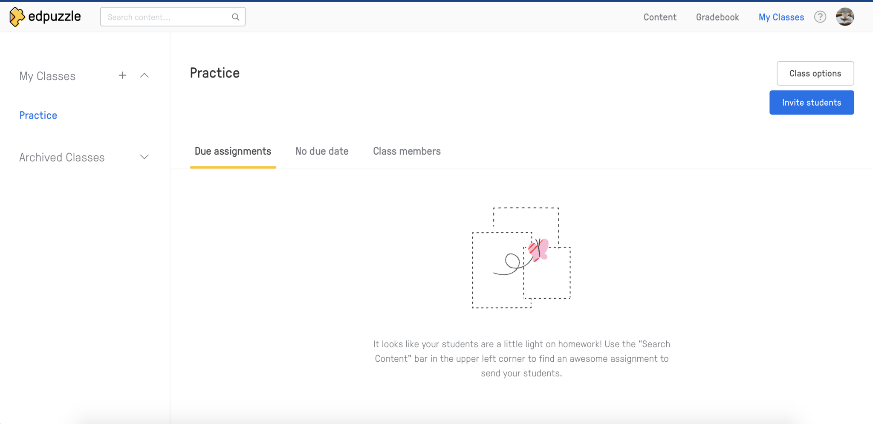This screenshot has height=424, width=873.
Task: Open Gradebook from the top navigation
Action: point(717,17)
